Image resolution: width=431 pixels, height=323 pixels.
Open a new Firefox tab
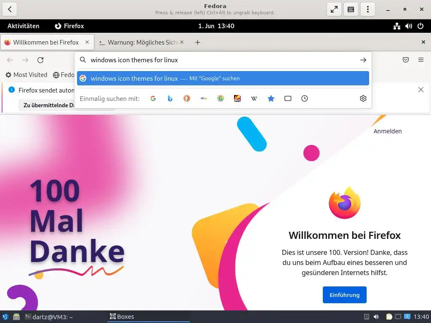(198, 42)
